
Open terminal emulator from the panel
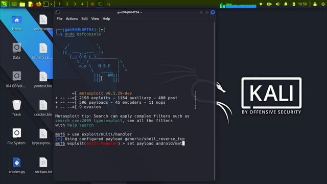pyautogui.click(x=45, y=4)
